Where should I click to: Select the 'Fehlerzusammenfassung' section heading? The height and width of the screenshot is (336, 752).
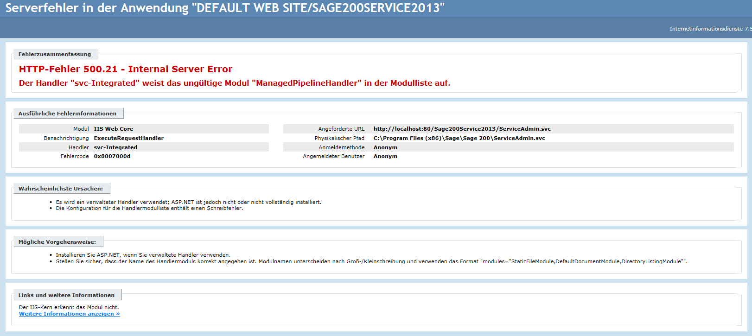point(55,54)
